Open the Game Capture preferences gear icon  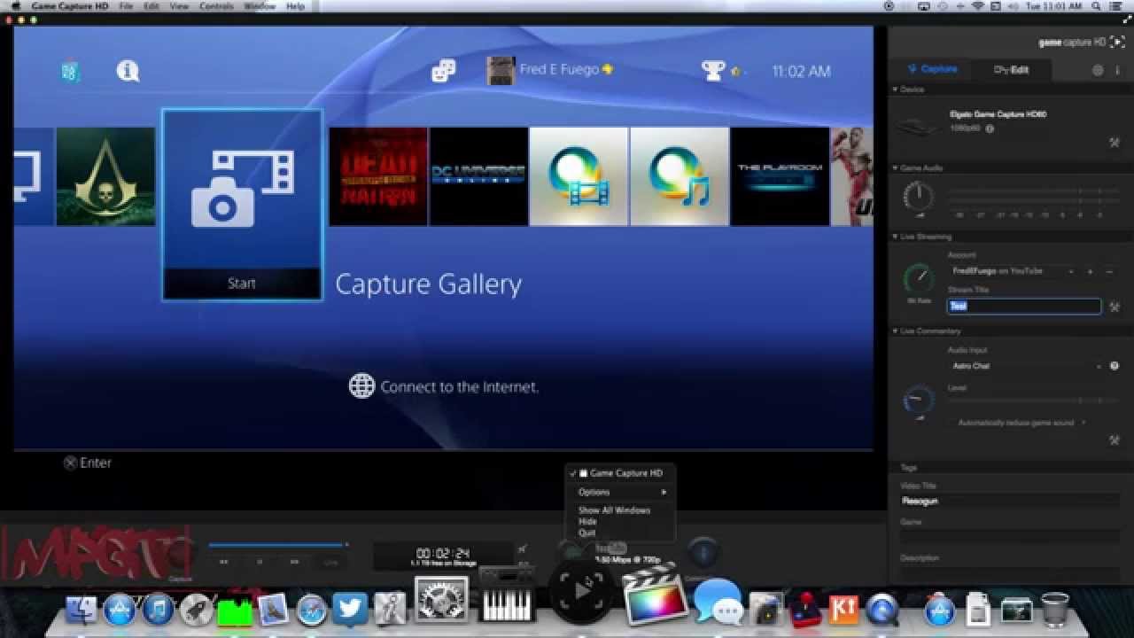coord(1098,70)
